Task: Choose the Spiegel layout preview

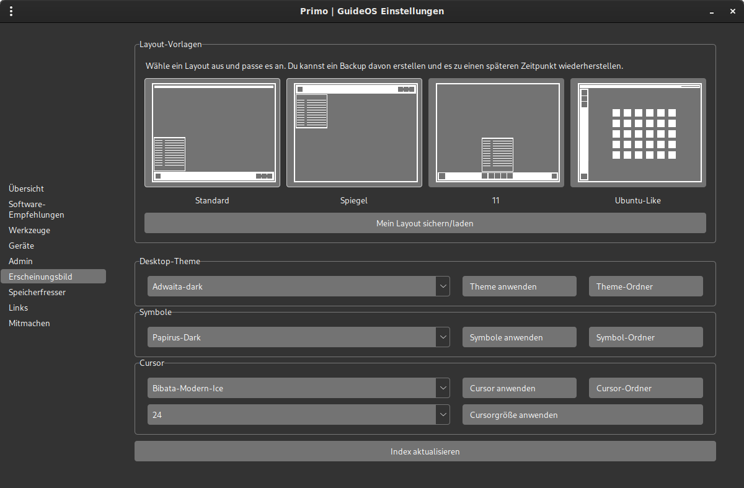Action: click(354, 133)
